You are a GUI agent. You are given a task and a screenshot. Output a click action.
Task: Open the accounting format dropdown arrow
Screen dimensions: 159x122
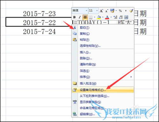(x=116, y=11)
